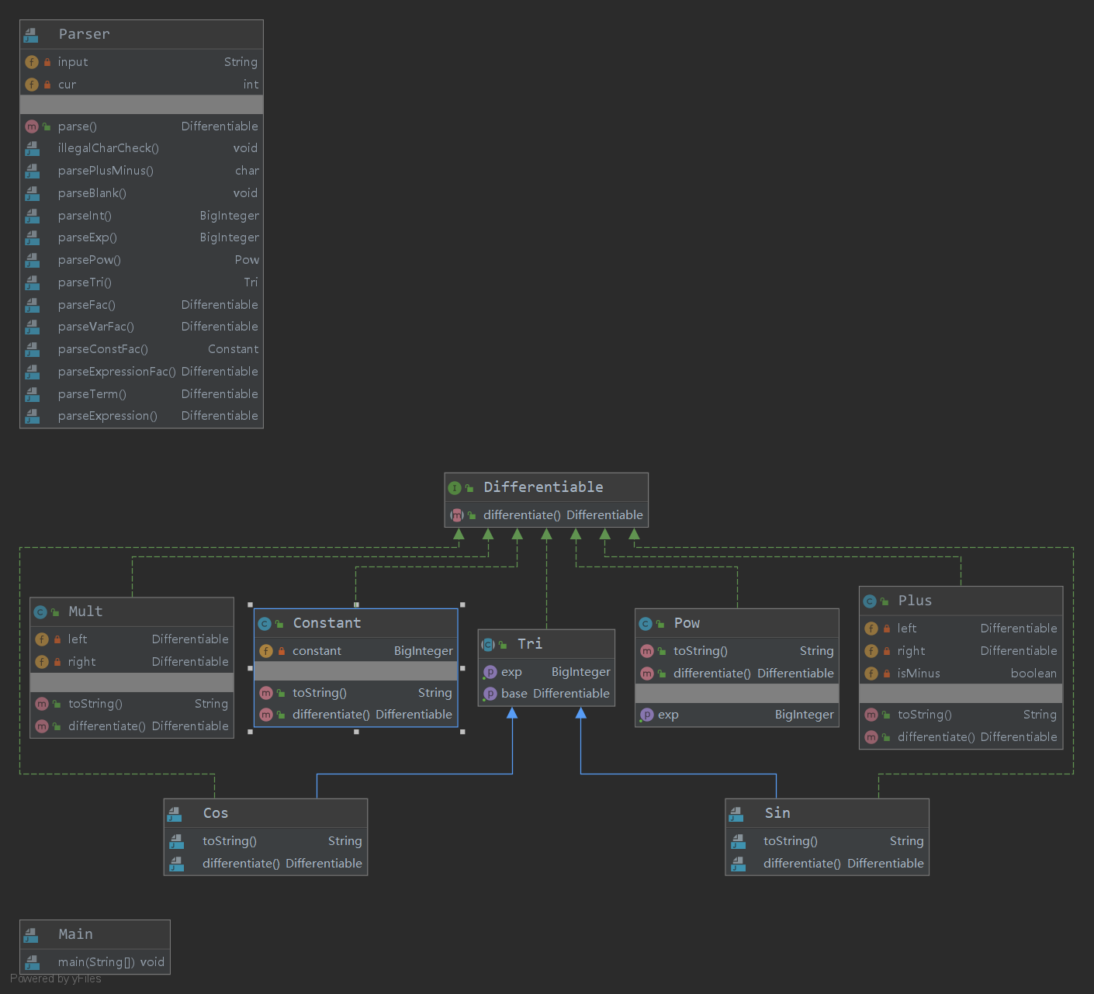Click the property icon beside base in Tri
This screenshot has width=1094, height=994.
click(x=490, y=694)
